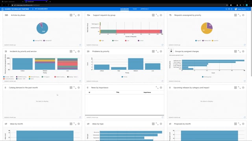Select the first browser tab
Image resolution: width=252 pixels, height=141 pixels.
12,2
